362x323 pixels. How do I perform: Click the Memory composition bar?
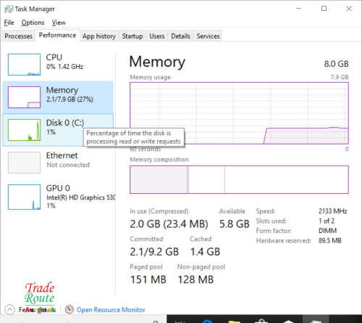tap(239, 179)
